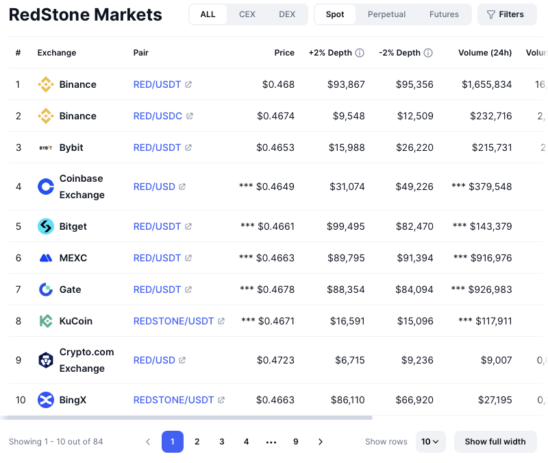Click the Gate logo icon

[x=46, y=289]
